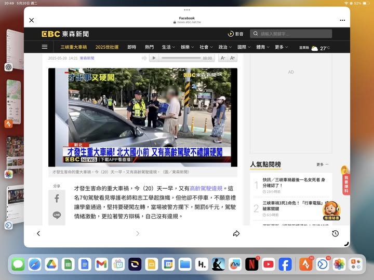Share article via Facebook icon
This screenshot has width=374, height=280.
point(57,198)
